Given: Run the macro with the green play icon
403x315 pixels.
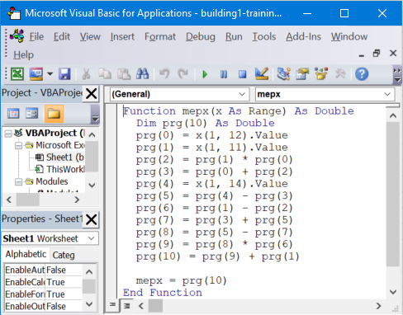Looking at the screenshot, I should click(x=205, y=74).
